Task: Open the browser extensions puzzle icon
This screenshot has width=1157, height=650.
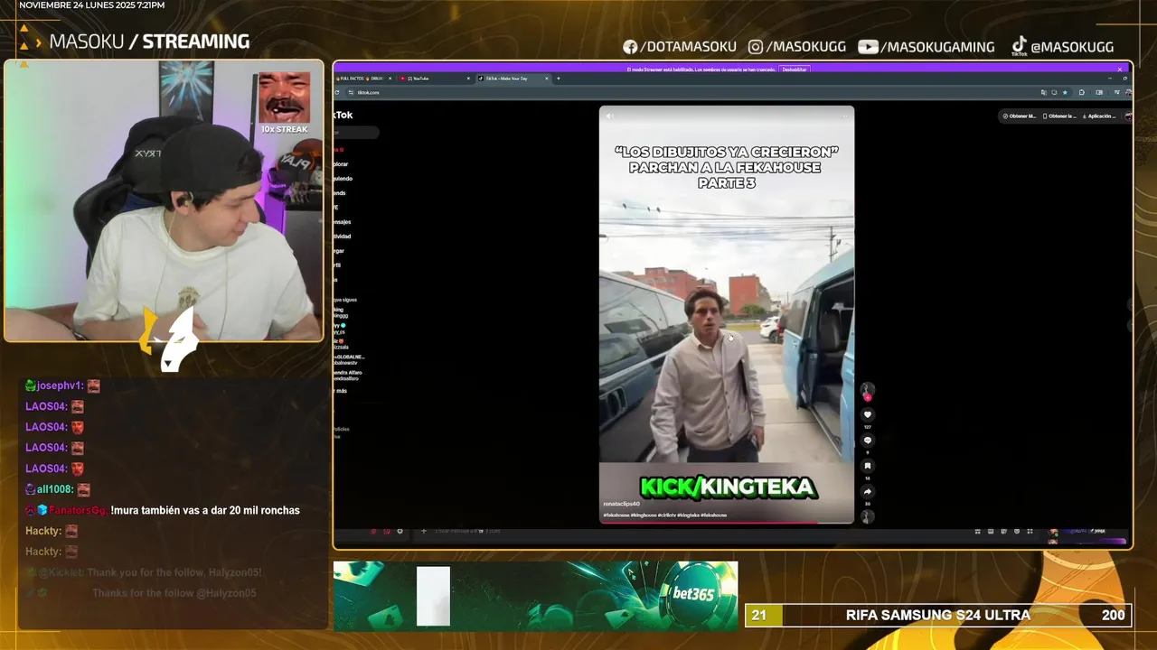Action: 1082,92
